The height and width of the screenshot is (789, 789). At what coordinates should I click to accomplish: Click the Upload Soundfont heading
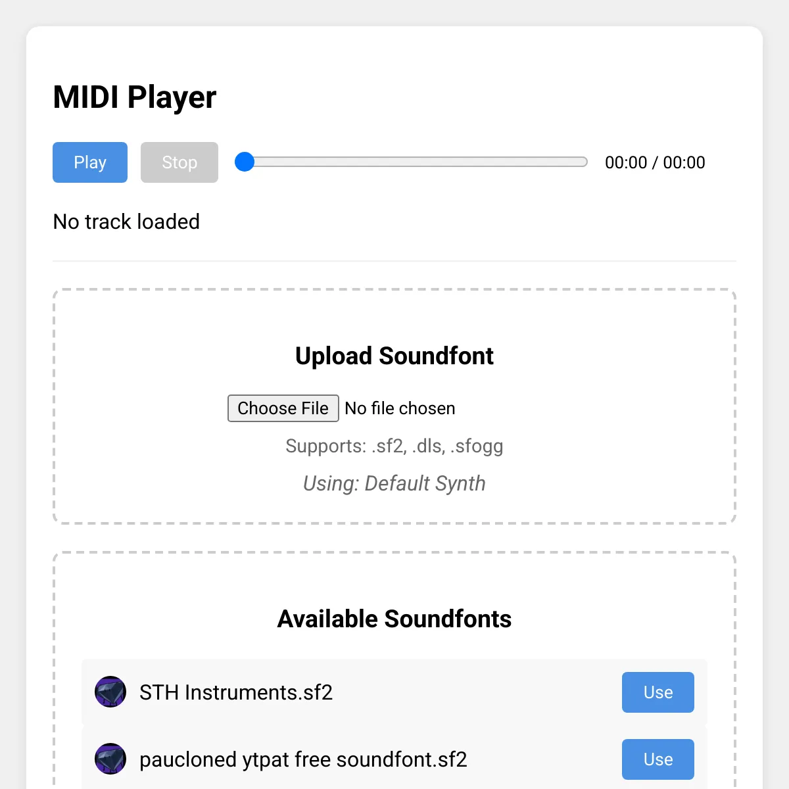tap(394, 356)
